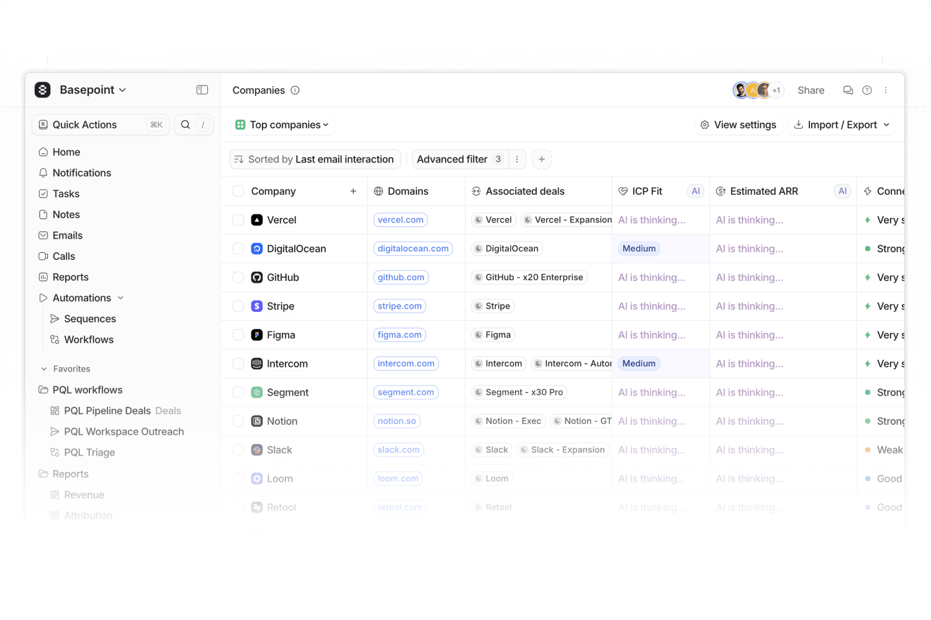
Task: Check the Intercom row checkbox
Action: point(238,364)
